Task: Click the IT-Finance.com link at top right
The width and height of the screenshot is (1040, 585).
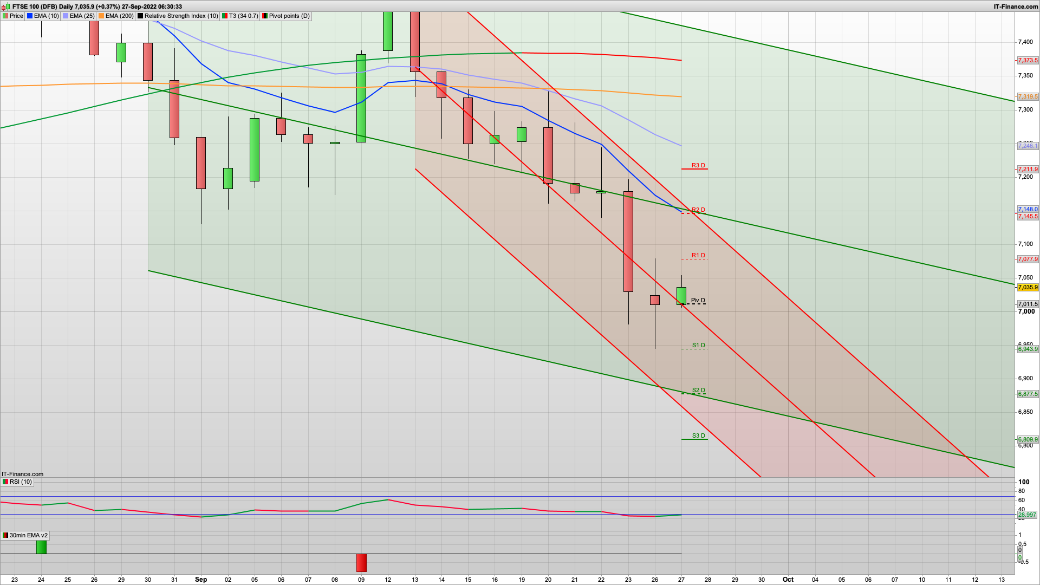Action: point(1016,6)
